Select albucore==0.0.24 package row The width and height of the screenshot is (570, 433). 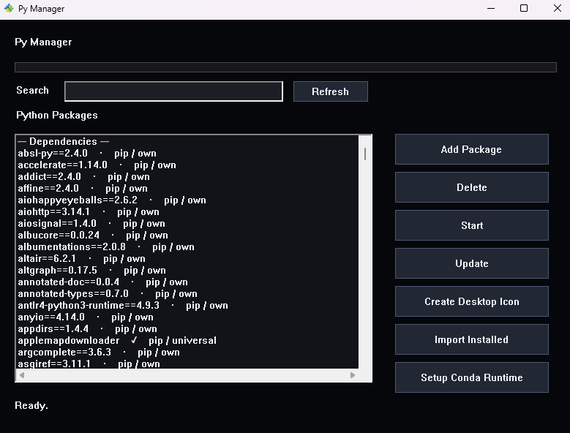pos(187,235)
